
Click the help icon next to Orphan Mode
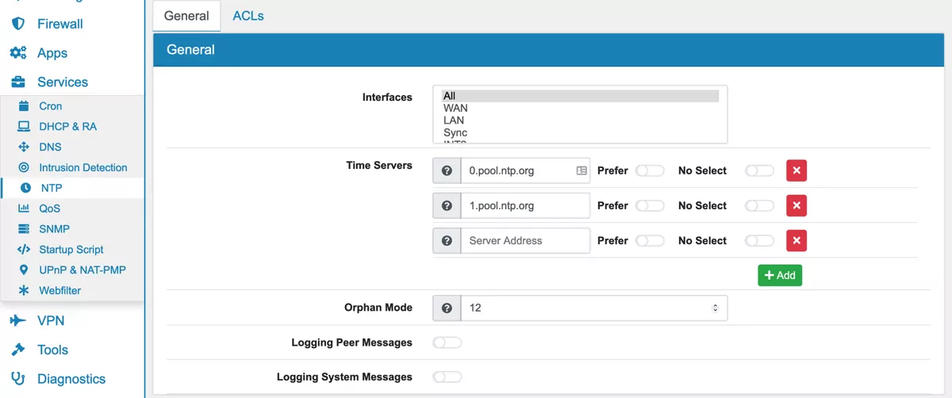447,308
